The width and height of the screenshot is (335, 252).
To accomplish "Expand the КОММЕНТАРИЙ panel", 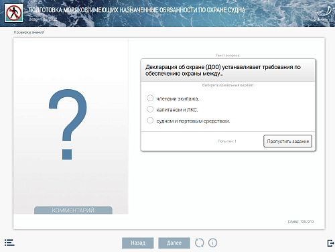I will point(73,210).
